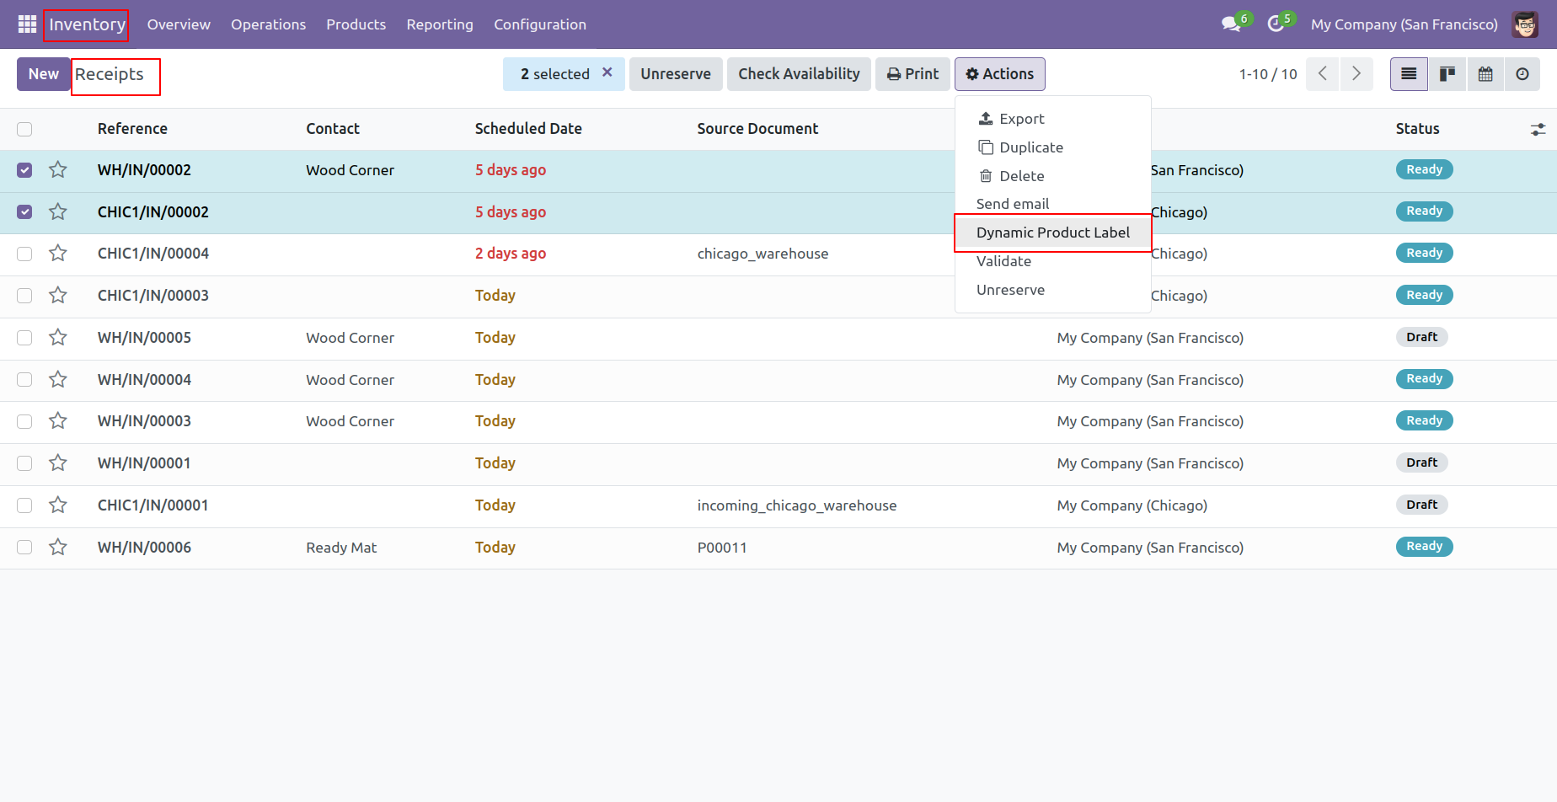Switch to calendar view icon
This screenshot has width=1557, height=802.
1485,74
